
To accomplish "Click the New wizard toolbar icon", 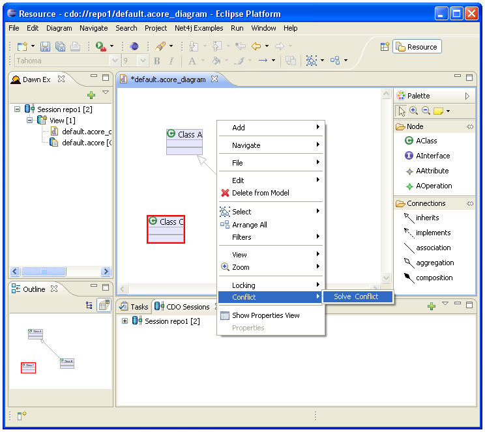I will pyautogui.click(x=22, y=46).
